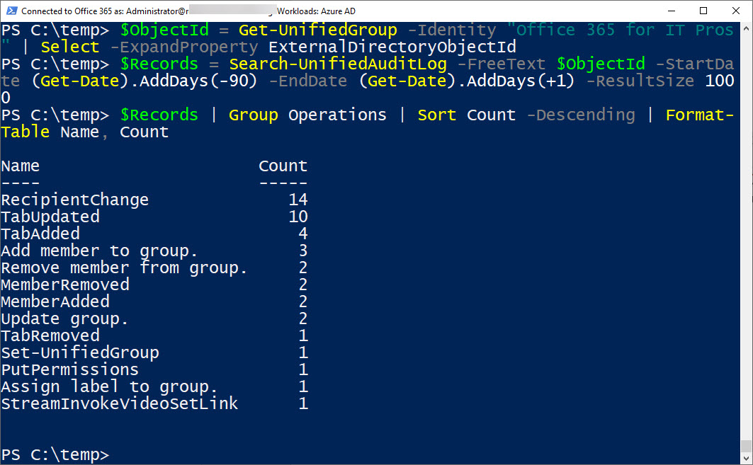Click the PowerShell icon in title bar

click(x=11, y=11)
